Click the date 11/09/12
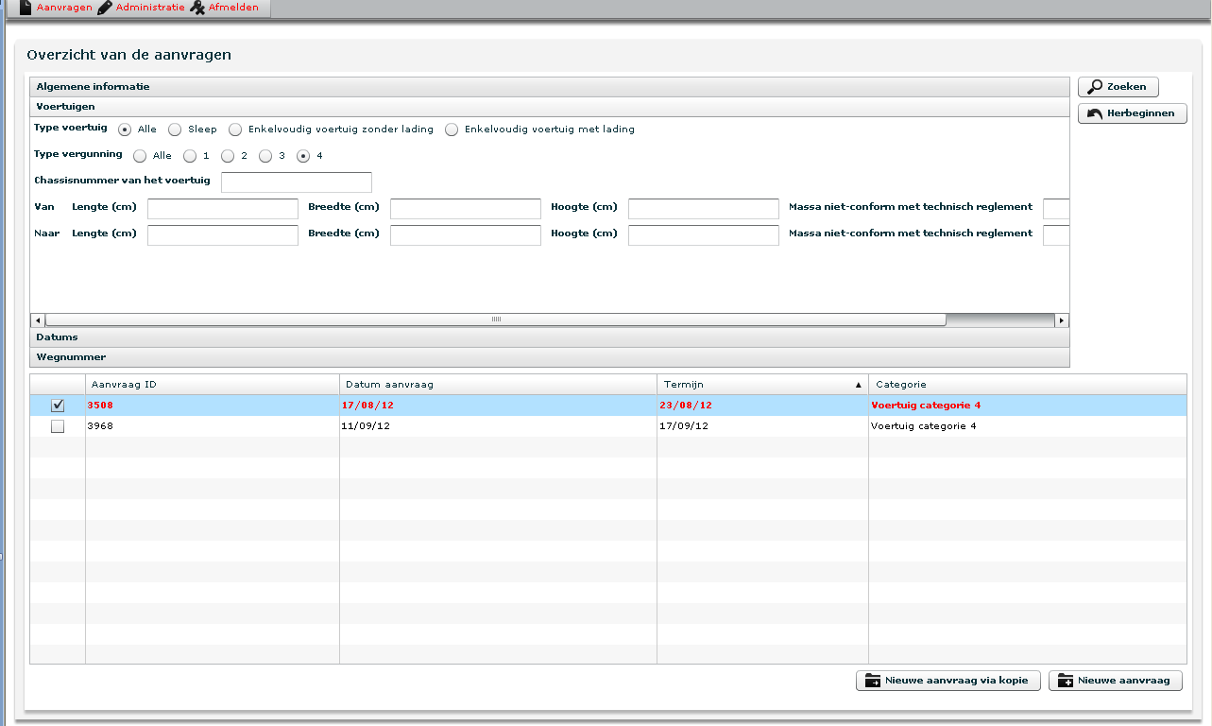The image size is (1212, 726). click(x=366, y=426)
